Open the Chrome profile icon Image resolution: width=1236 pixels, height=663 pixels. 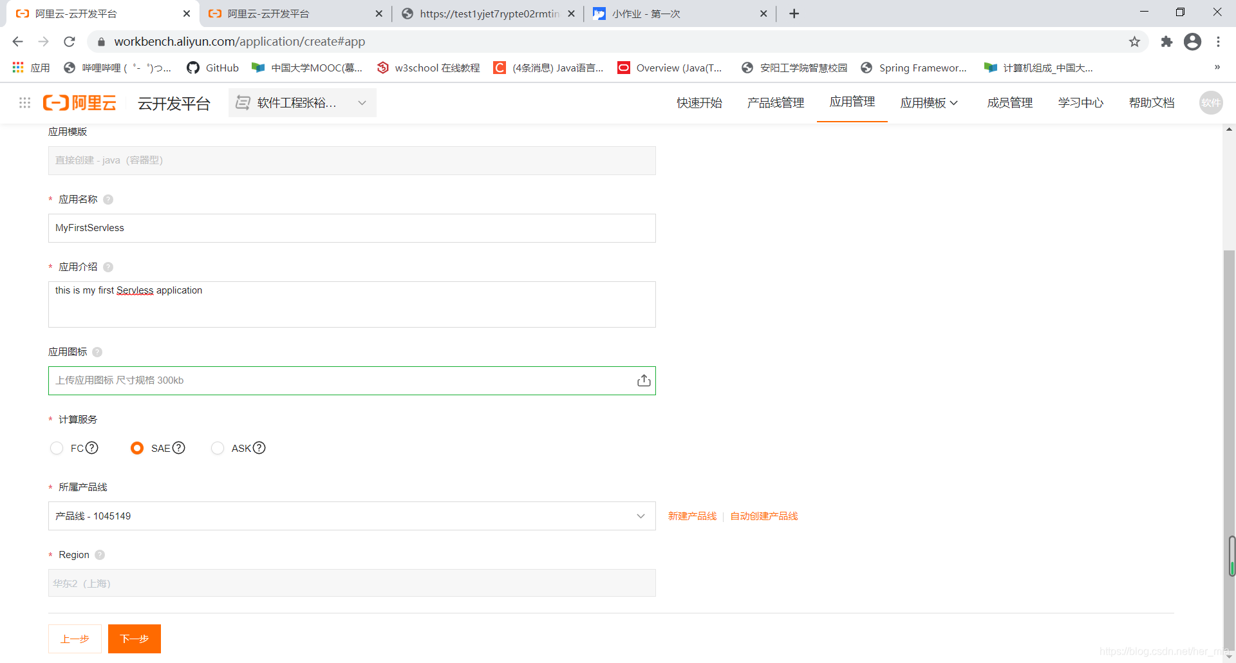pyautogui.click(x=1193, y=42)
